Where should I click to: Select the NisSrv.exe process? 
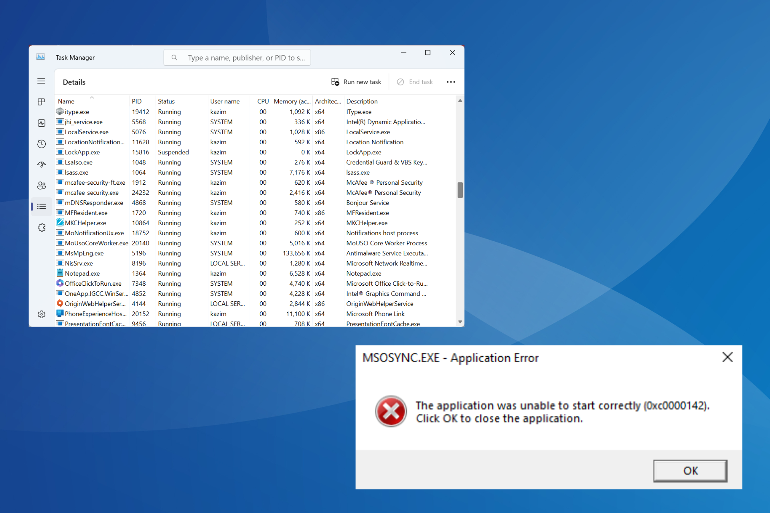coord(243,263)
